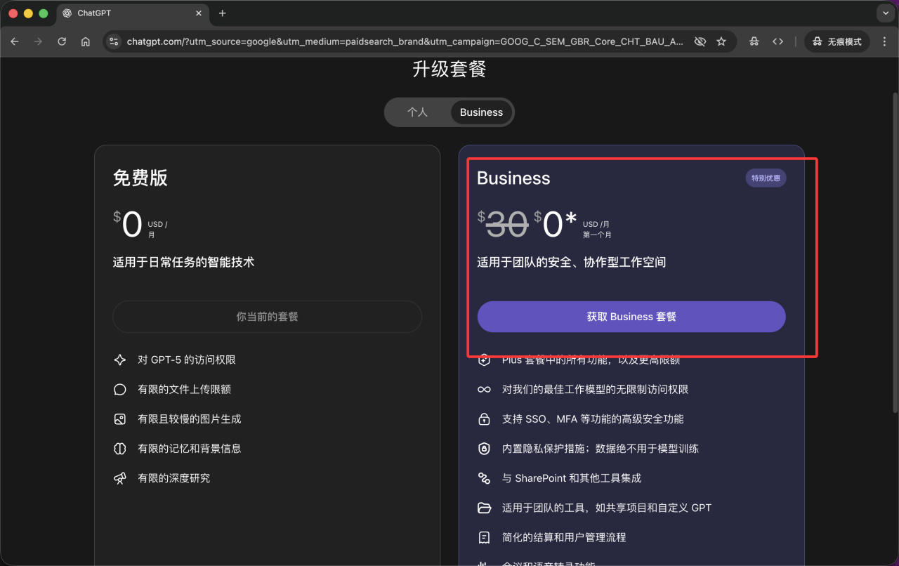Click the privacy shield icon beside 内置隐私保护措施

point(484,449)
